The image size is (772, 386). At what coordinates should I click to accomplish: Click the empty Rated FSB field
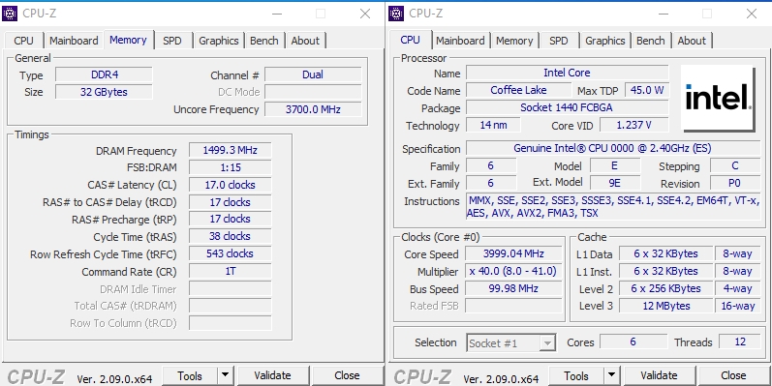[513, 306]
